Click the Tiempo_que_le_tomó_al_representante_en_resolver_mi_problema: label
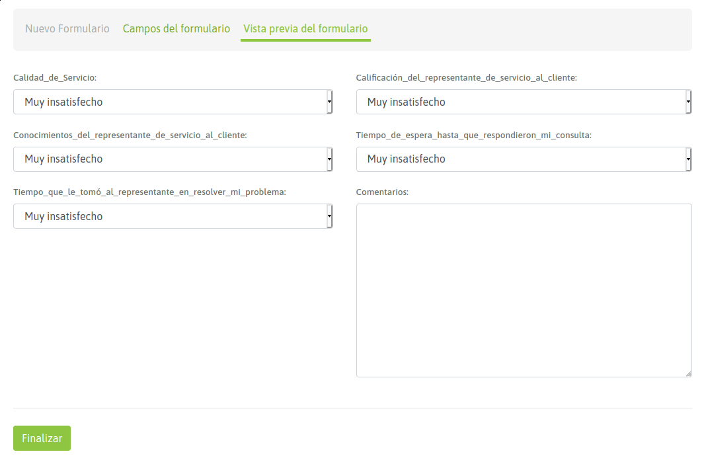Screen dimensions: 702x460 coord(149,192)
